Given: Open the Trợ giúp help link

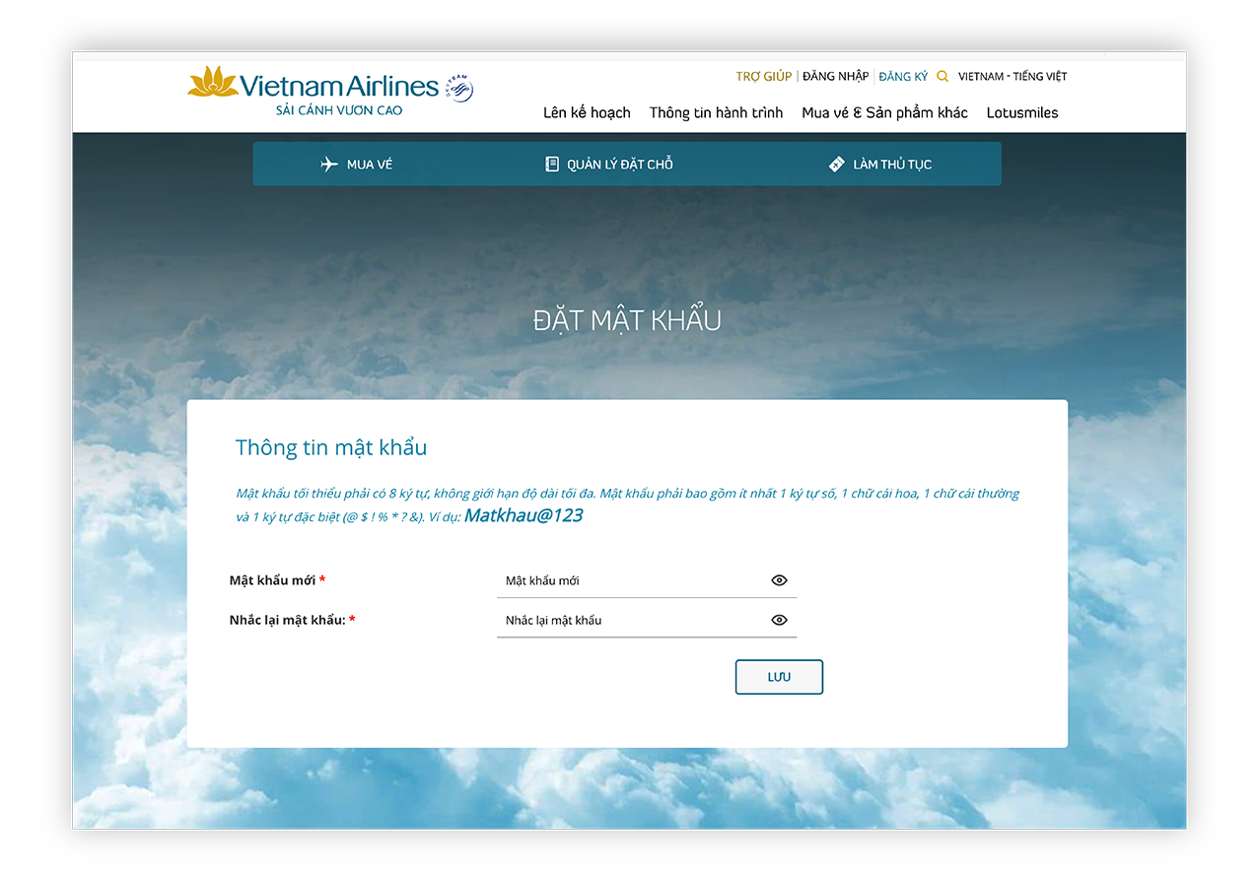Looking at the screenshot, I should pyautogui.click(x=763, y=77).
